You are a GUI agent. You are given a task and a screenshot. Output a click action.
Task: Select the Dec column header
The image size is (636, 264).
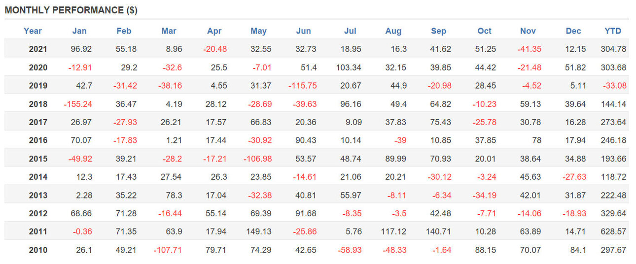click(573, 31)
